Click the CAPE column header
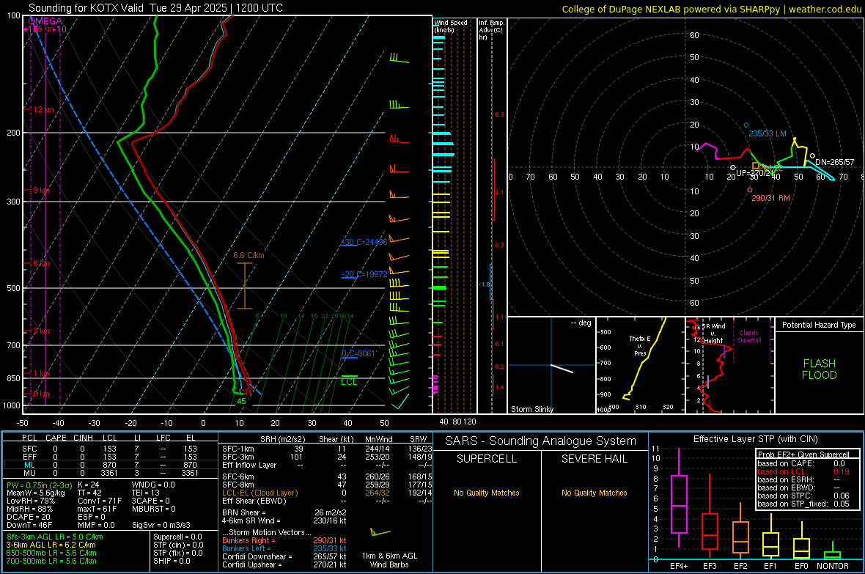Image resolution: width=865 pixels, height=574 pixels. 56,438
